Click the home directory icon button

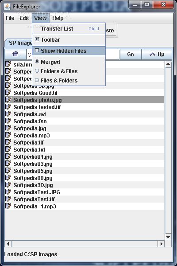pyautogui.click(x=15, y=54)
